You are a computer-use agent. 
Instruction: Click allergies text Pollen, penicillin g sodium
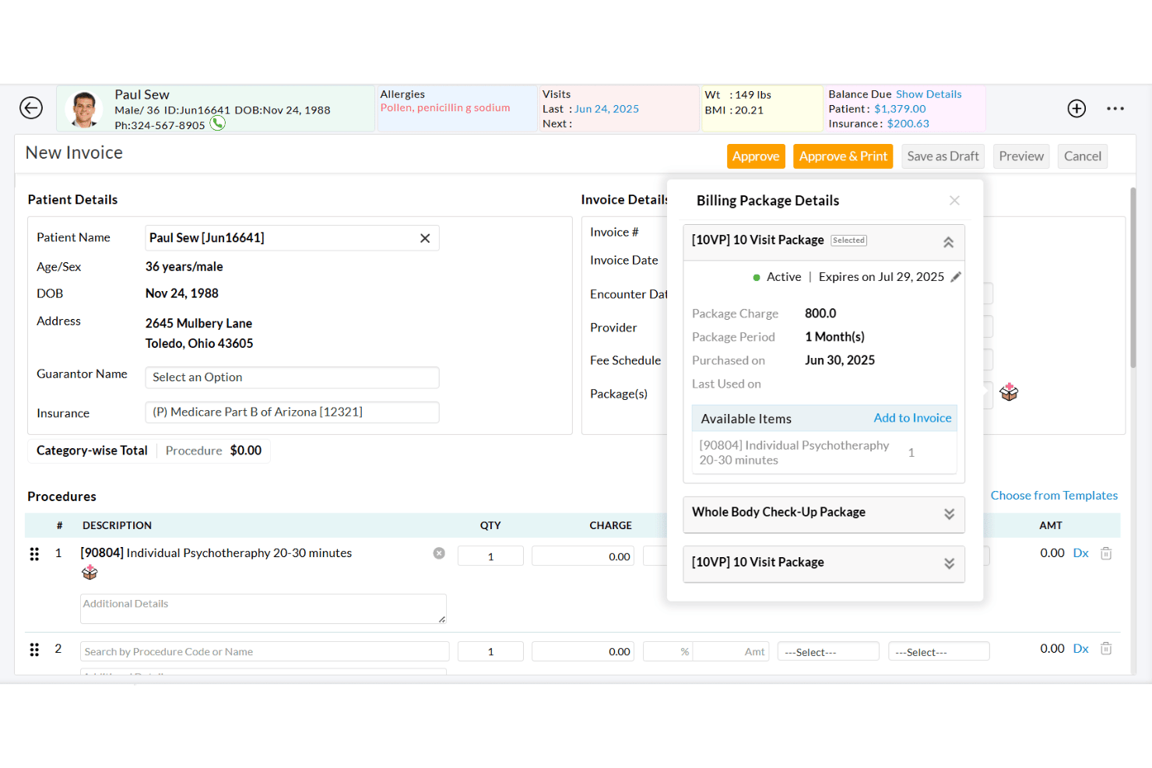click(445, 108)
